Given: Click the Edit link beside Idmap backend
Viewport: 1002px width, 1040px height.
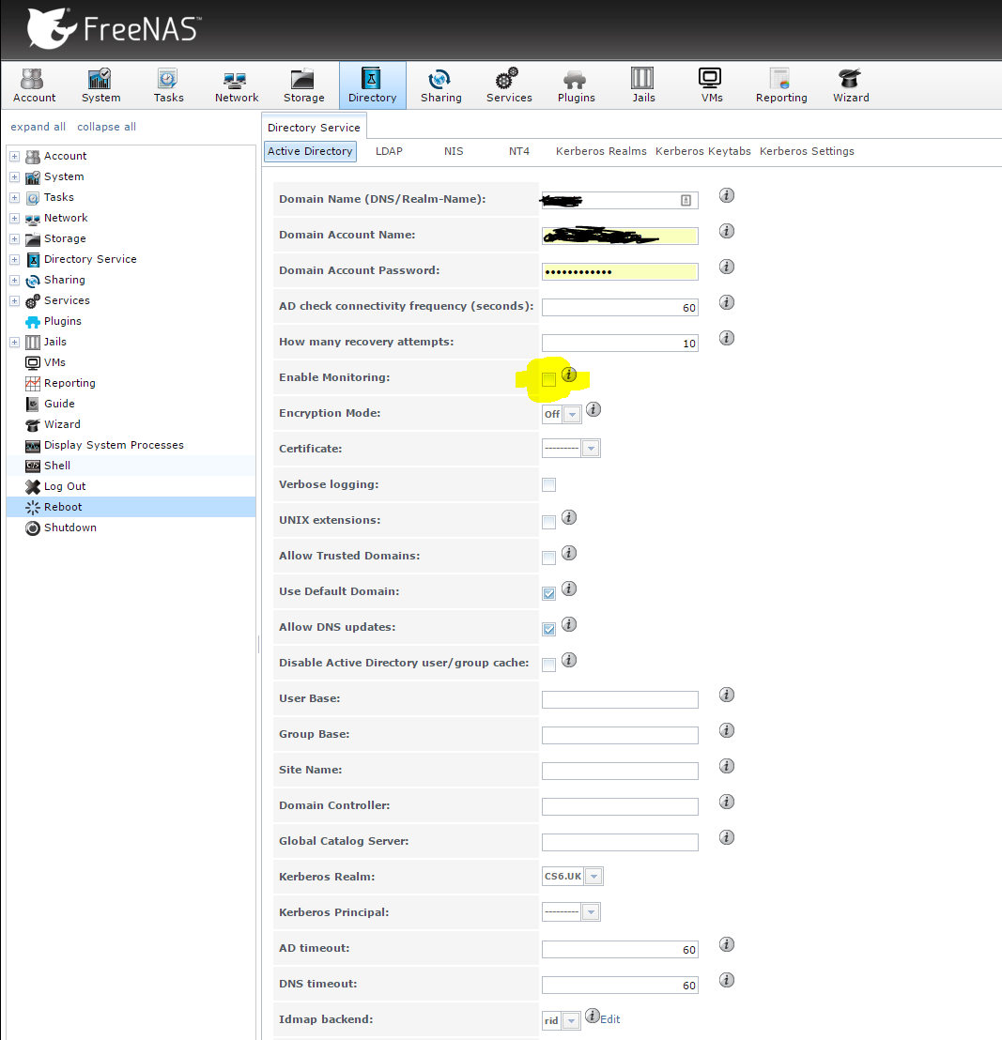Looking at the screenshot, I should (610, 1019).
